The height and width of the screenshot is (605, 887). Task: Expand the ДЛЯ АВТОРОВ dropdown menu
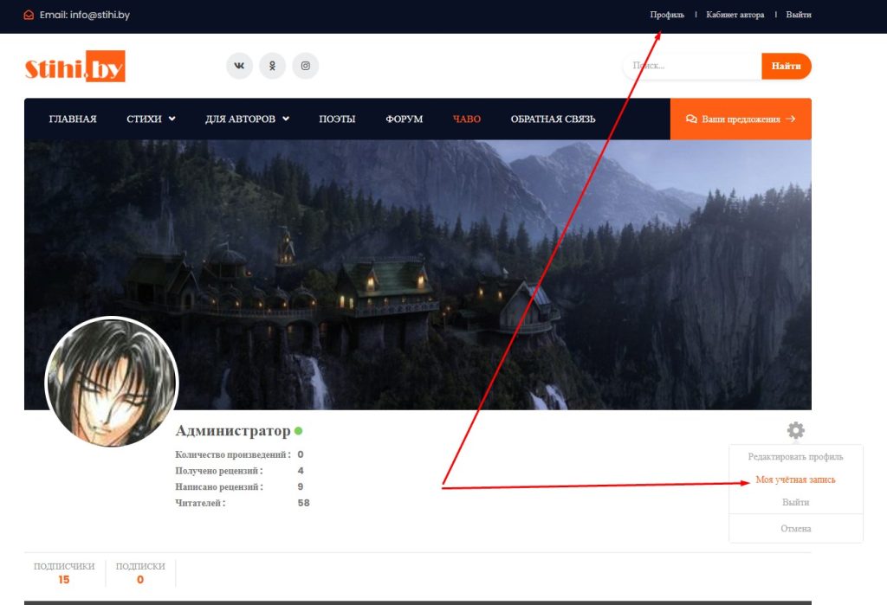[x=247, y=119]
